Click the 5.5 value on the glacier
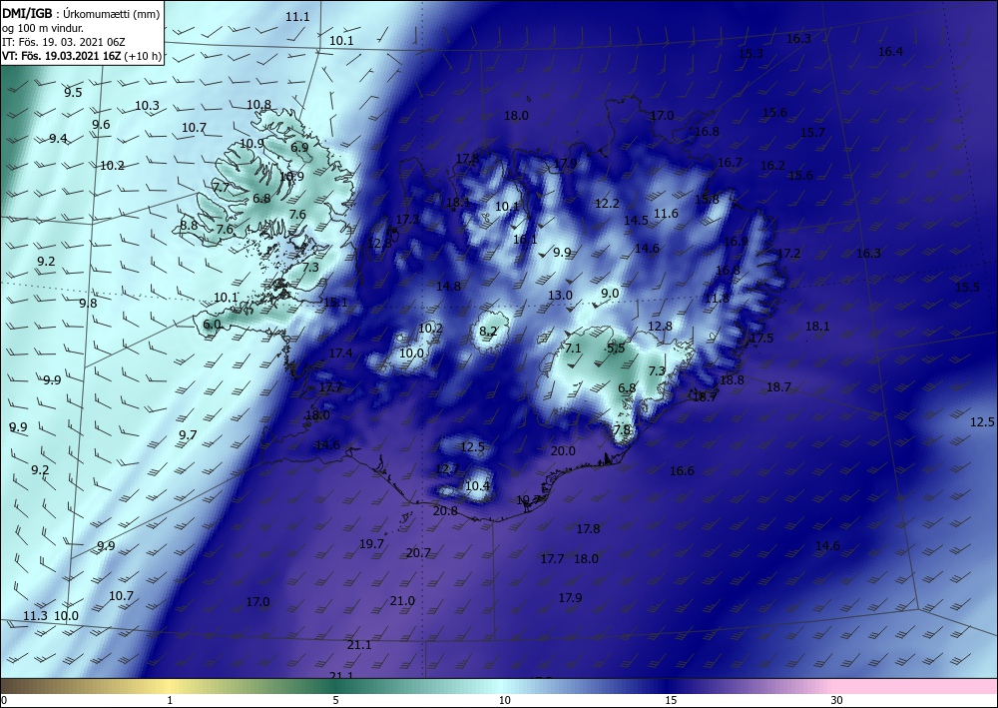The width and height of the screenshot is (998, 708). (616, 349)
